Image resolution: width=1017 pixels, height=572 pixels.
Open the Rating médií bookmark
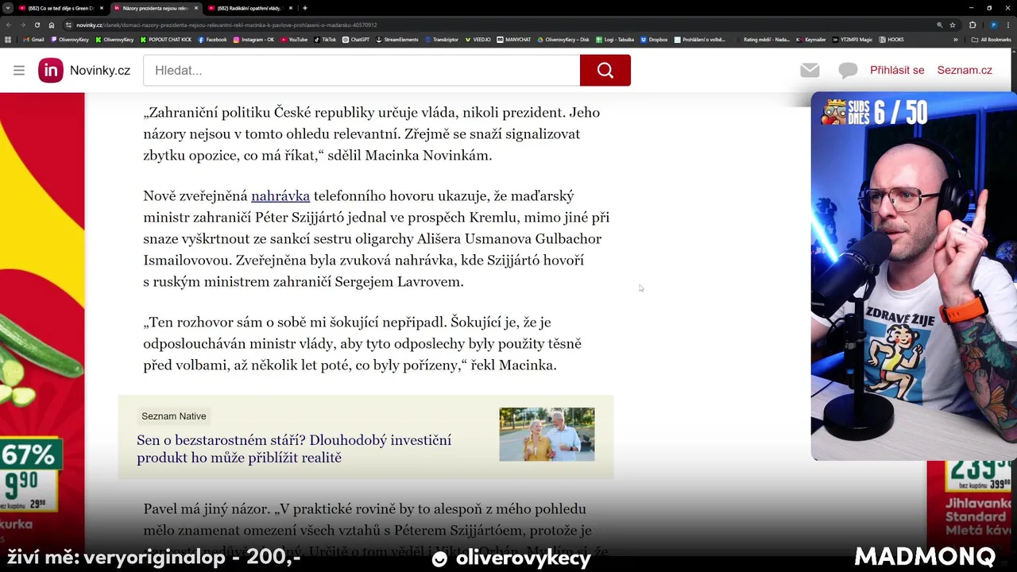point(761,39)
